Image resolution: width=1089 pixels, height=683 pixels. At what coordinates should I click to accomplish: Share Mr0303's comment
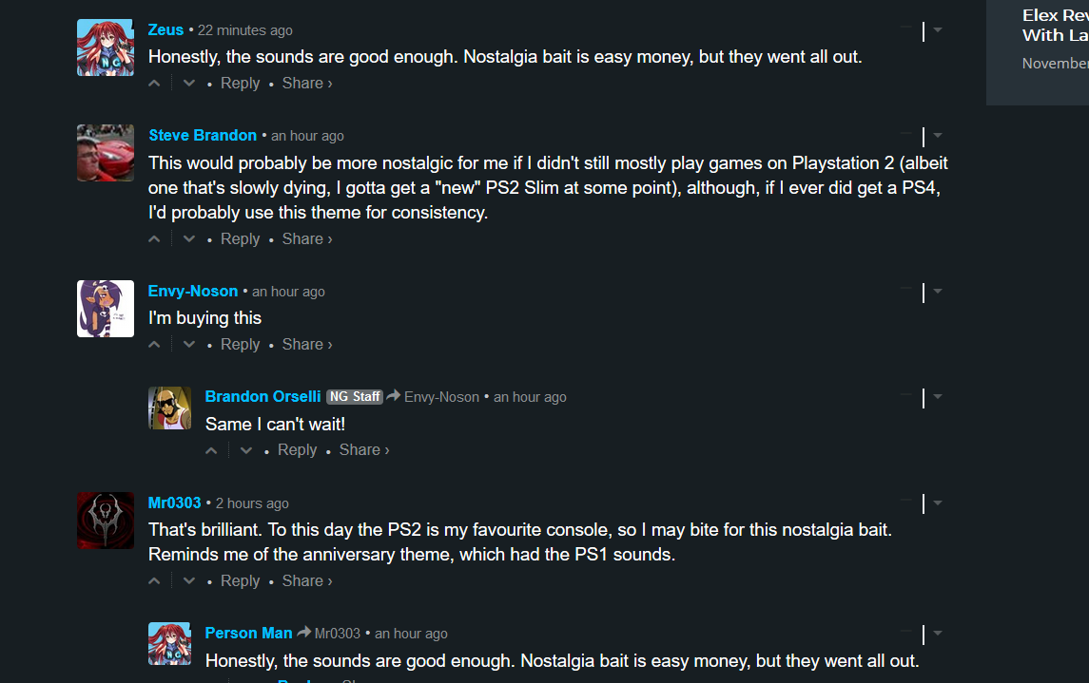coord(307,581)
